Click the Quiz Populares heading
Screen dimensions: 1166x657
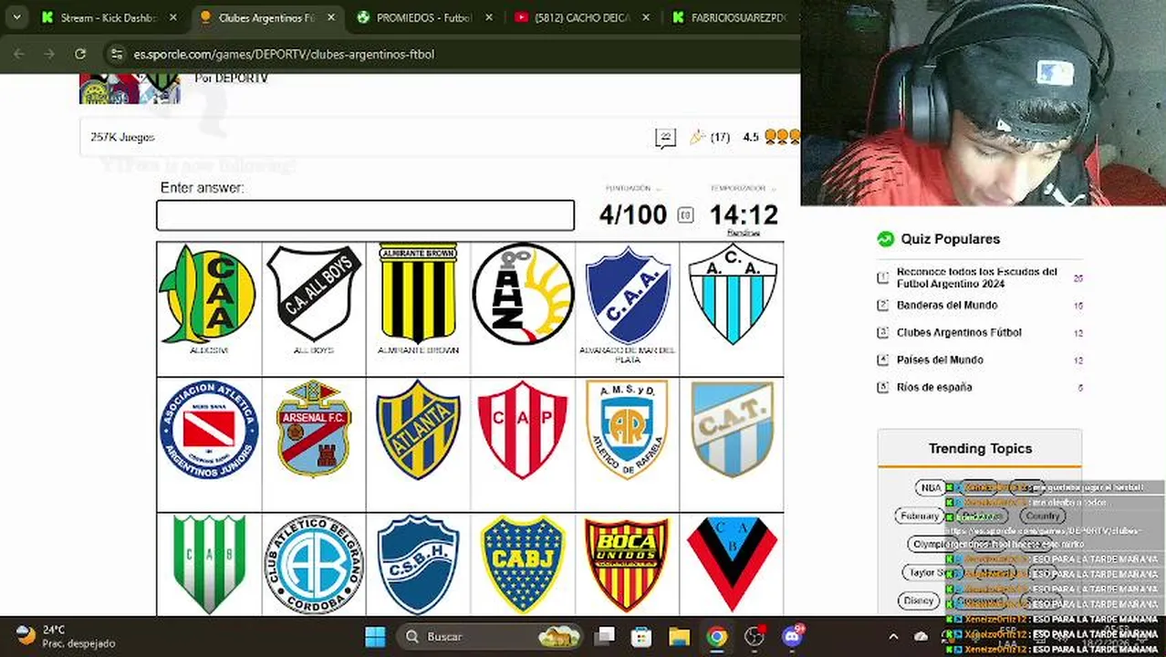coord(951,239)
